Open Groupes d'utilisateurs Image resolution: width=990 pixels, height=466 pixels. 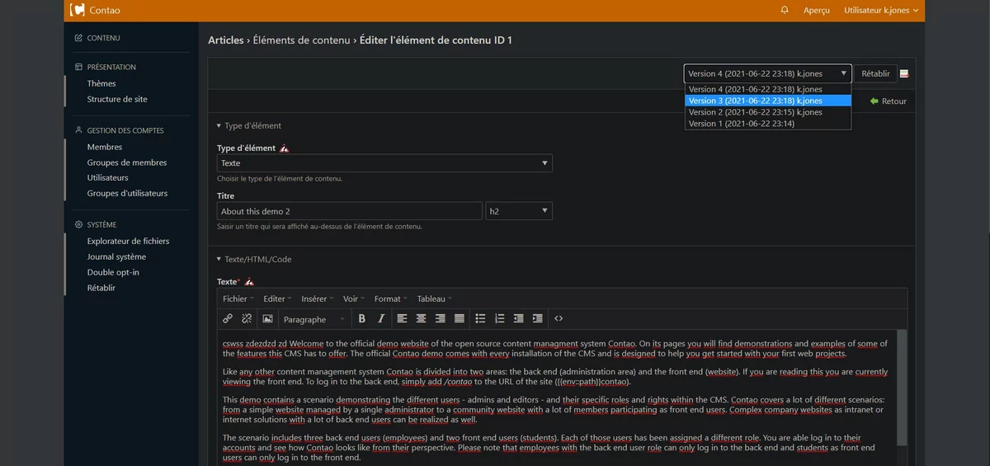[x=127, y=193]
